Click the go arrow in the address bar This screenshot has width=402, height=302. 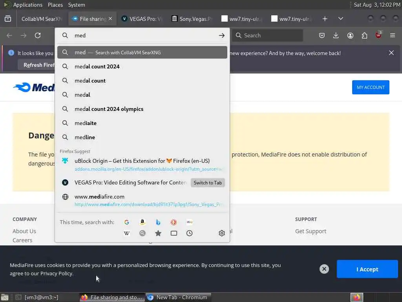coord(222,35)
